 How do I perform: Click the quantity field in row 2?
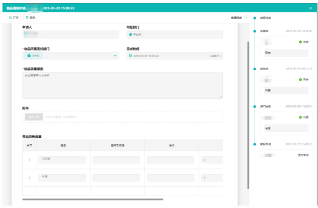212,177
